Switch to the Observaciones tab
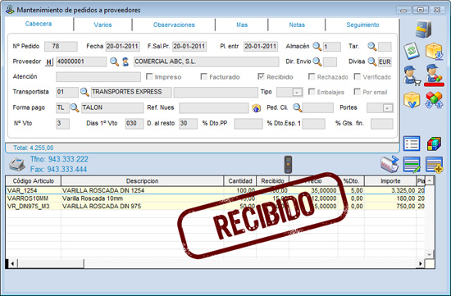Screen dimensions: 451x296 pyautogui.click(x=174, y=25)
